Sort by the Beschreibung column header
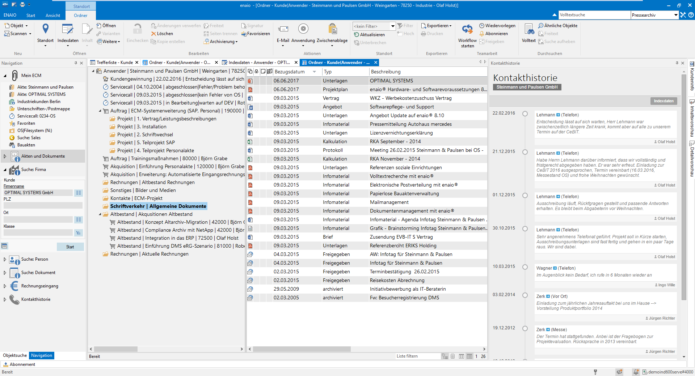The width and height of the screenshot is (695, 376). point(427,72)
